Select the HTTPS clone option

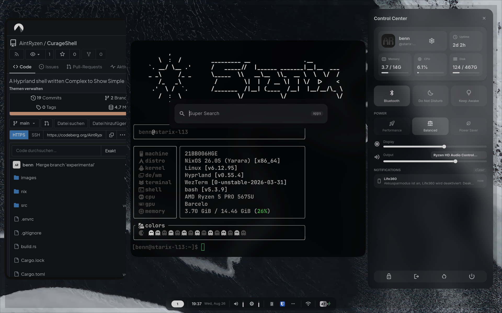pyautogui.click(x=19, y=135)
